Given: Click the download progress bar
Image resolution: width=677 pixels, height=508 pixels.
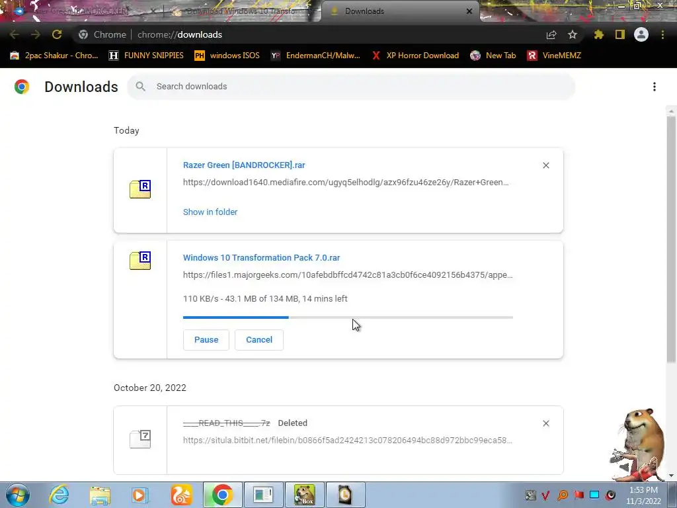Looking at the screenshot, I should coord(348,317).
